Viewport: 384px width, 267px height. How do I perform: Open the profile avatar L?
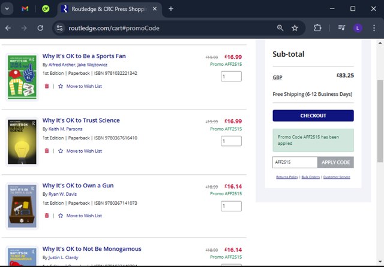pos(358,28)
